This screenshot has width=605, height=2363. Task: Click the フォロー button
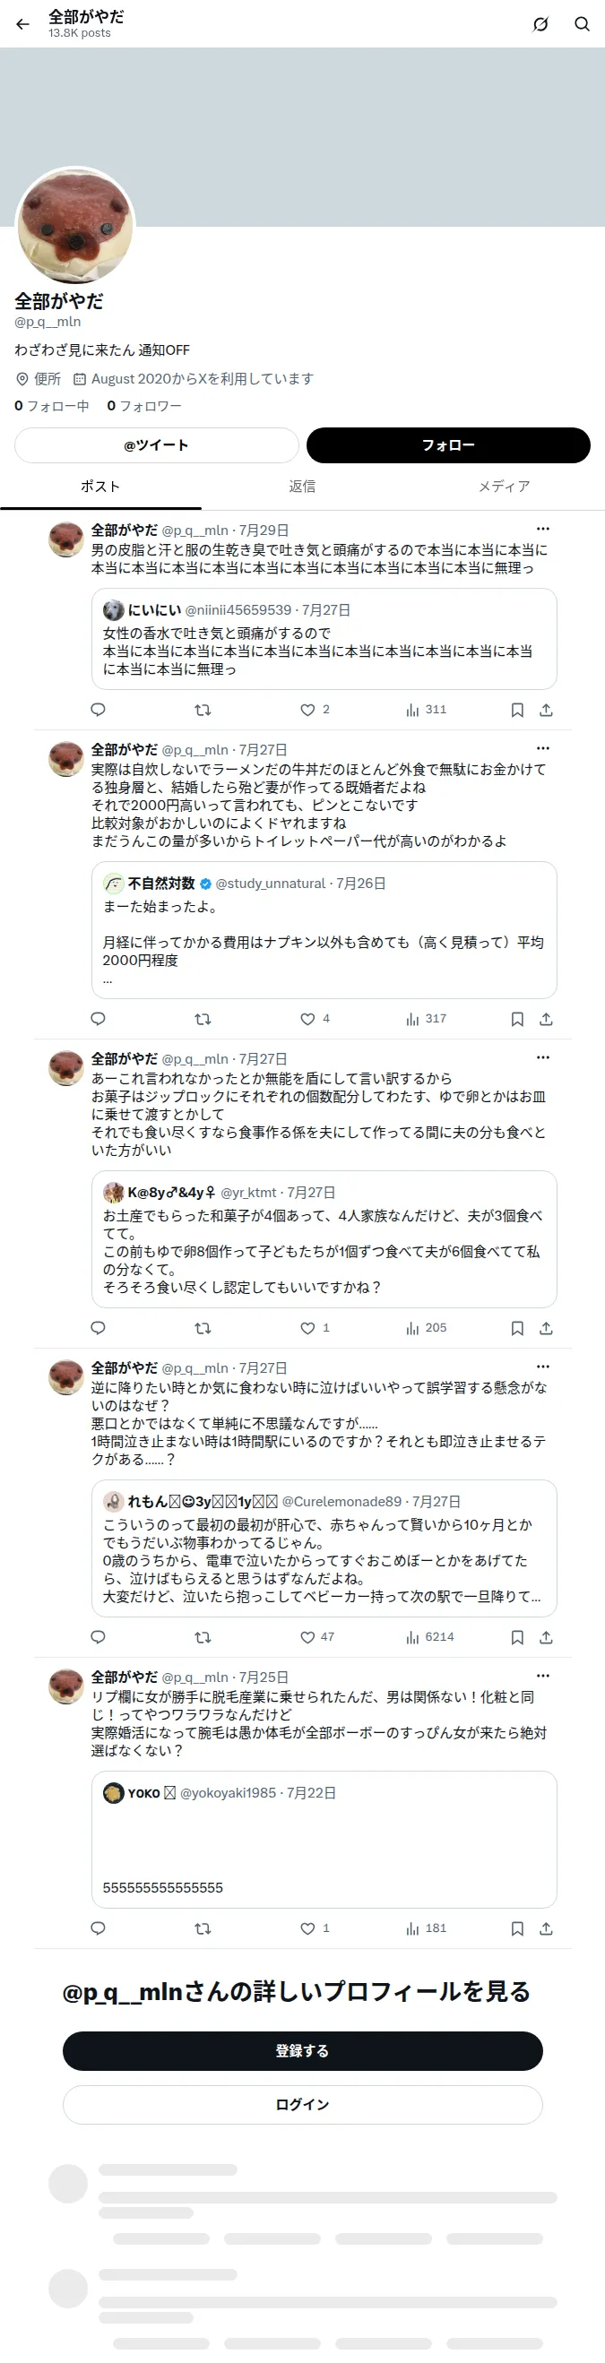pyautogui.click(x=448, y=444)
